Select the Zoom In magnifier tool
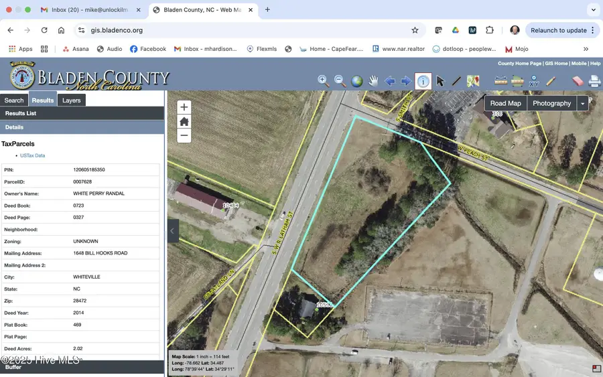The image size is (603, 377). coord(324,81)
